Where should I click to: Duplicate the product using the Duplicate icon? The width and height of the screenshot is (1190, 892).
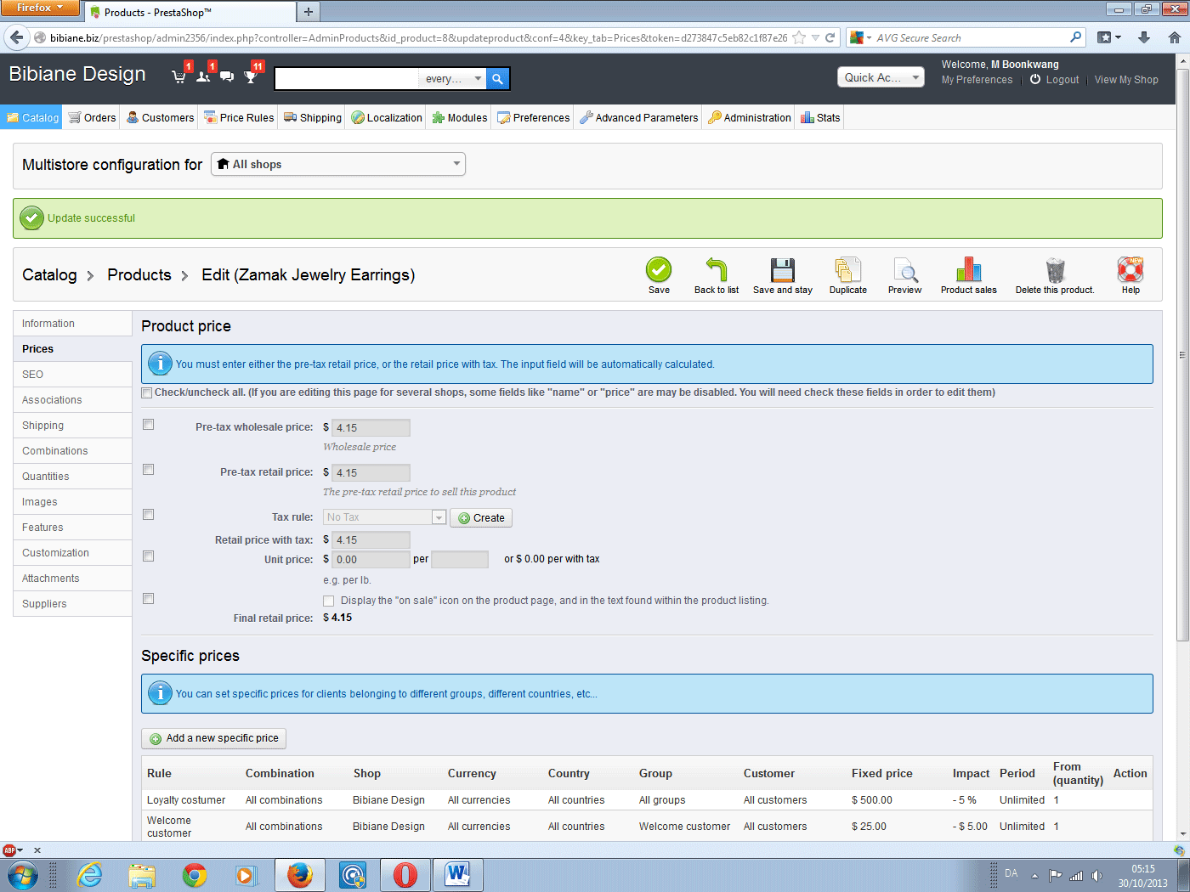tap(848, 270)
